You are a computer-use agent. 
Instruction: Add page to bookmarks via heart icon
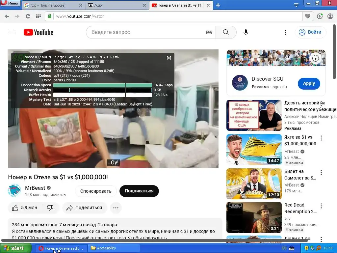[308, 16]
